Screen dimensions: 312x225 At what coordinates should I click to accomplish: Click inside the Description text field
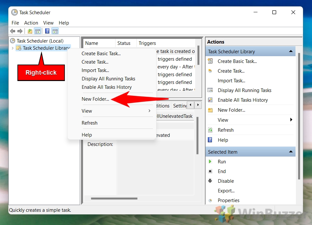tap(155, 168)
